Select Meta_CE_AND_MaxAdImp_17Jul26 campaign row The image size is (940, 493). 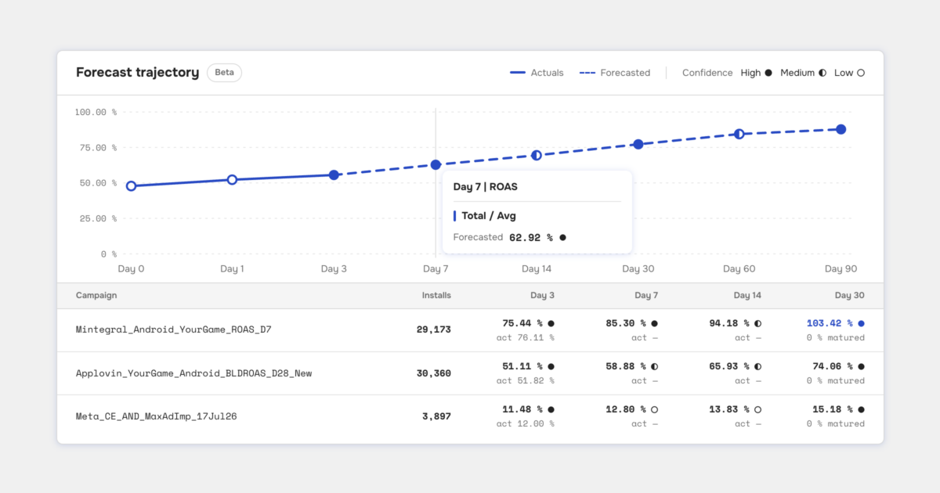tap(470, 416)
